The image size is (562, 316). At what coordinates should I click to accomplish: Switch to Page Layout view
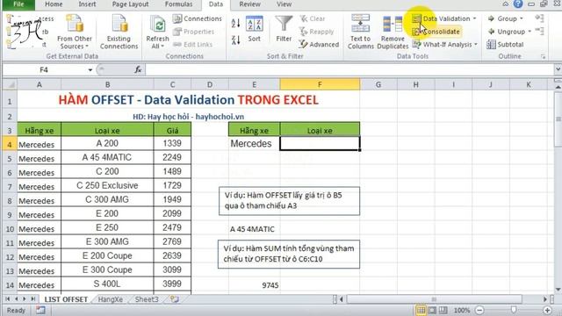tap(432, 310)
